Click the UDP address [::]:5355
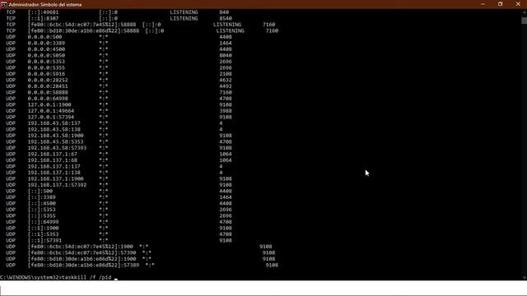The height and width of the screenshot is (296, 527). click(42, 215)
